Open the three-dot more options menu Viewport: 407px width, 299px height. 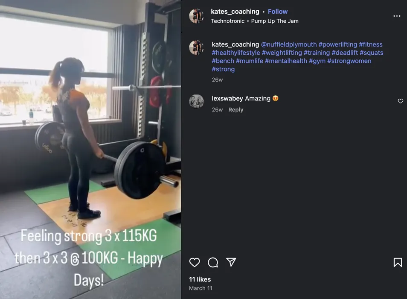(x=397, y=16)
